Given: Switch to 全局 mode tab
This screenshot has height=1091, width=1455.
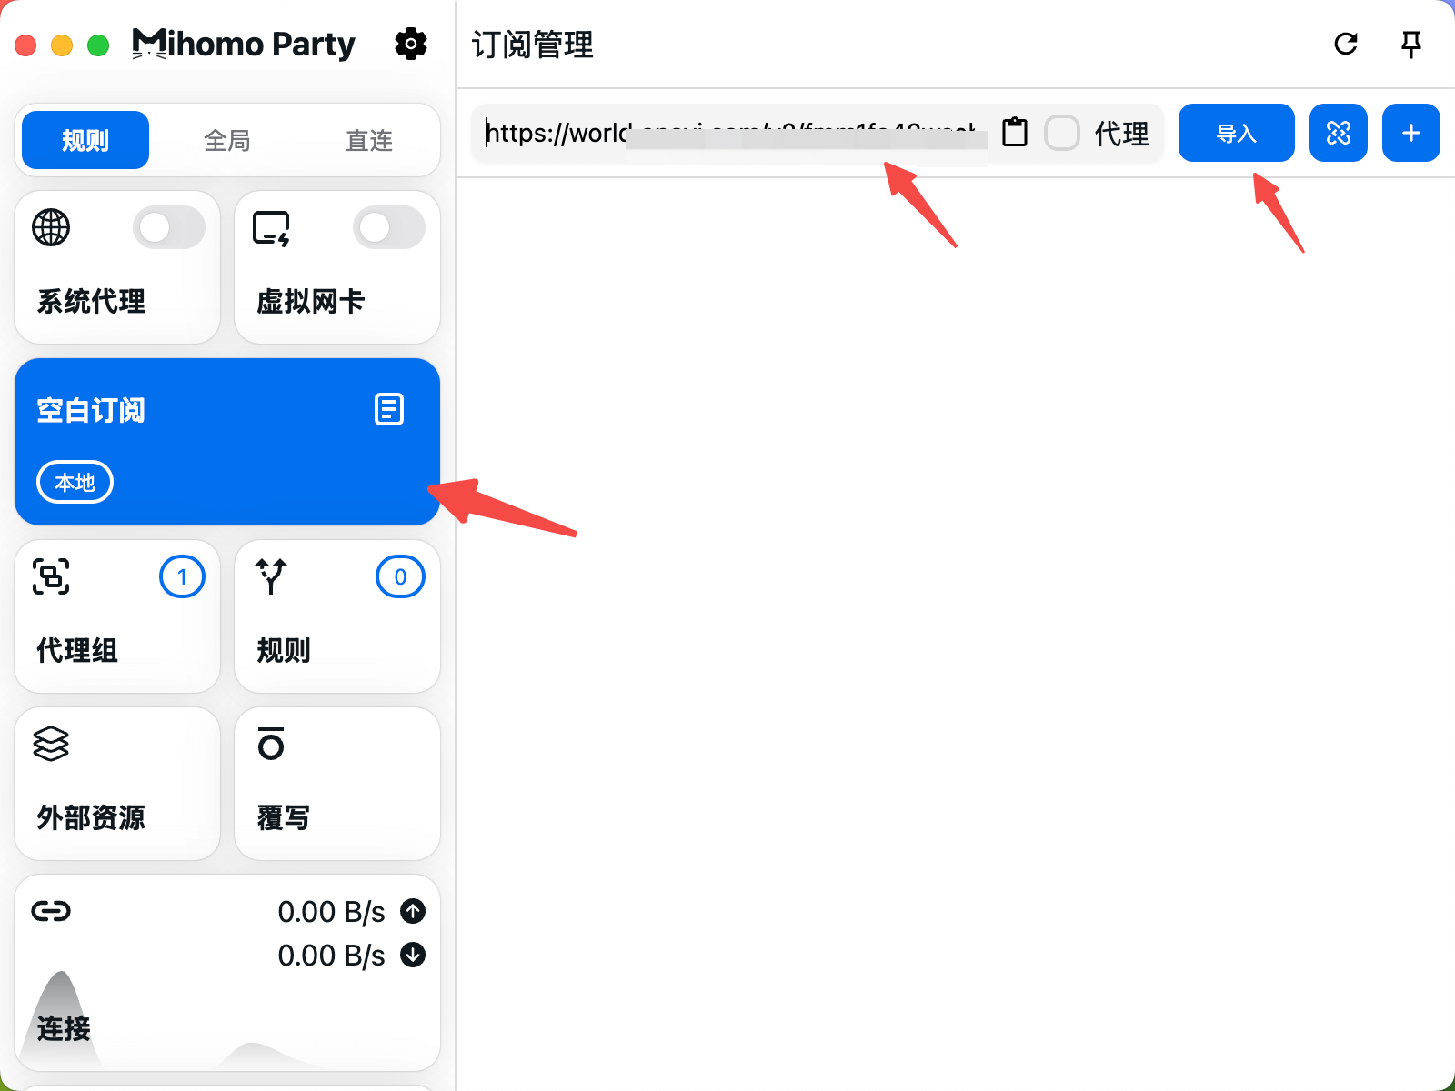Looking at the screenshot, I should (227, 140).
